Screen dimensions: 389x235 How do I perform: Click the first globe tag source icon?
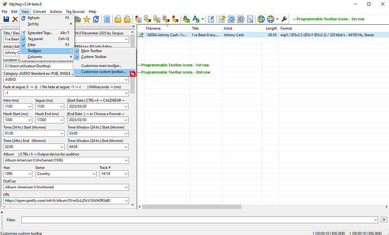click(x=261, y=19)
